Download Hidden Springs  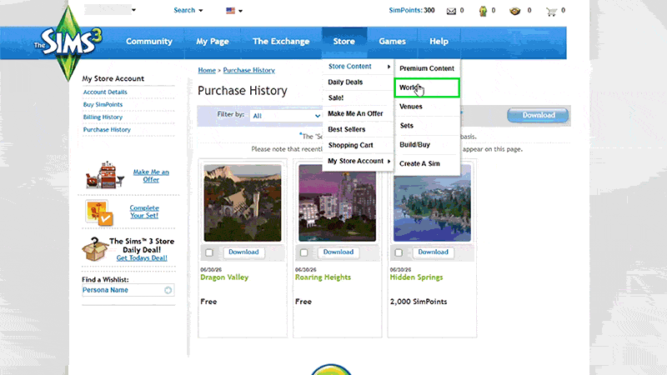point(433,252)
